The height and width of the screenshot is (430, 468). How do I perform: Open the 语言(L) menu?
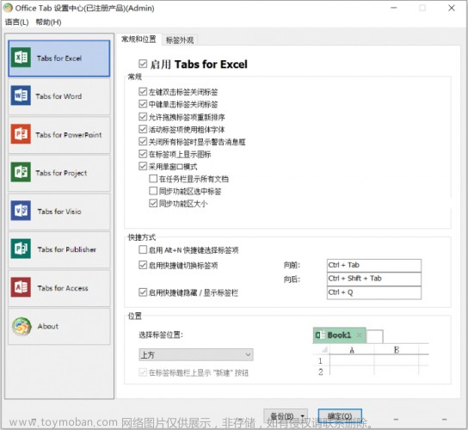16,21
